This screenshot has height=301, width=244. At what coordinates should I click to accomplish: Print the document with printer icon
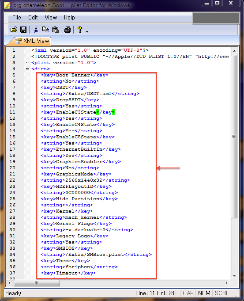tap(67, 30)
